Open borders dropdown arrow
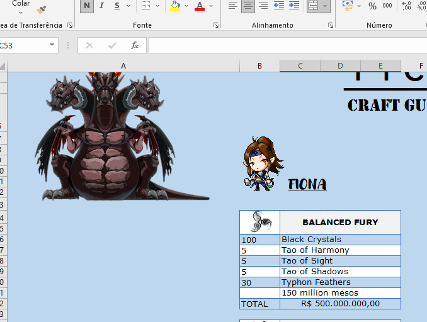 pyautogui.click(x=157, y=6)
